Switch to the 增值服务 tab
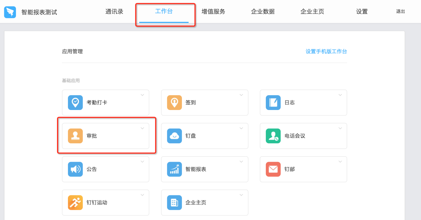The width and height of the screenshot is (421, 220). (213, 11)
